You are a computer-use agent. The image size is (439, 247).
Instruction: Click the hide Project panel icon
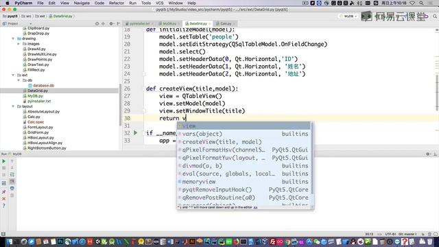pos(119,24)
